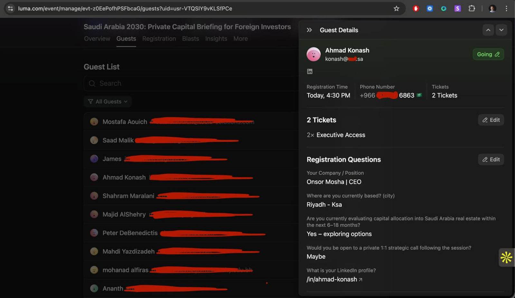Select Mostafa Aouich in guest list
This screenshot has height=298, width=515.
[x=192, y=121]
